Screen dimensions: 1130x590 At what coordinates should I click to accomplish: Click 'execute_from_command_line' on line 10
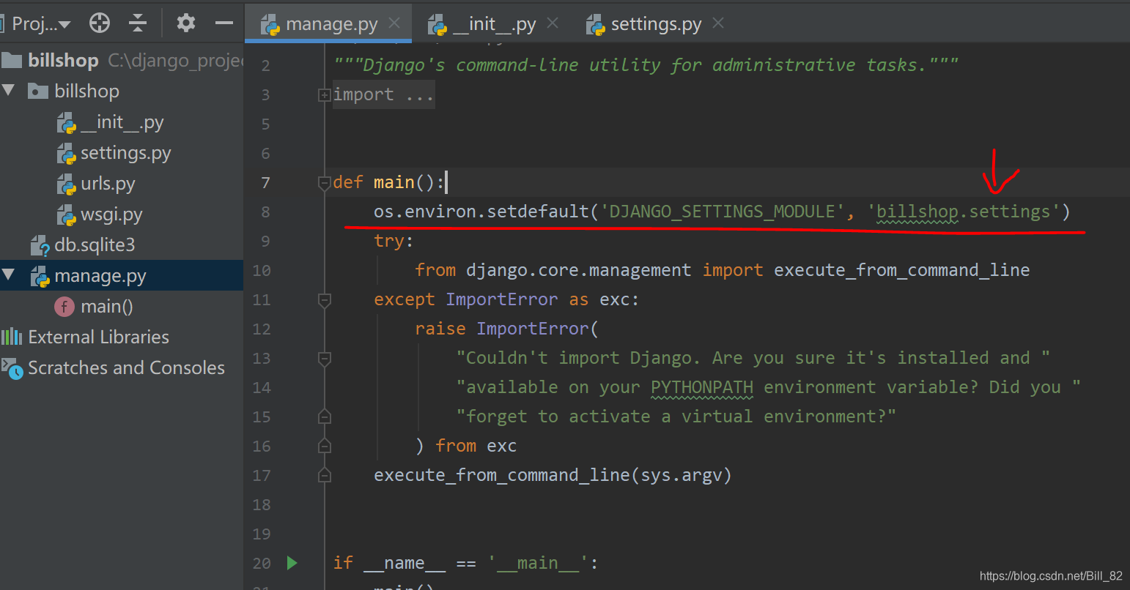(901, 270)
